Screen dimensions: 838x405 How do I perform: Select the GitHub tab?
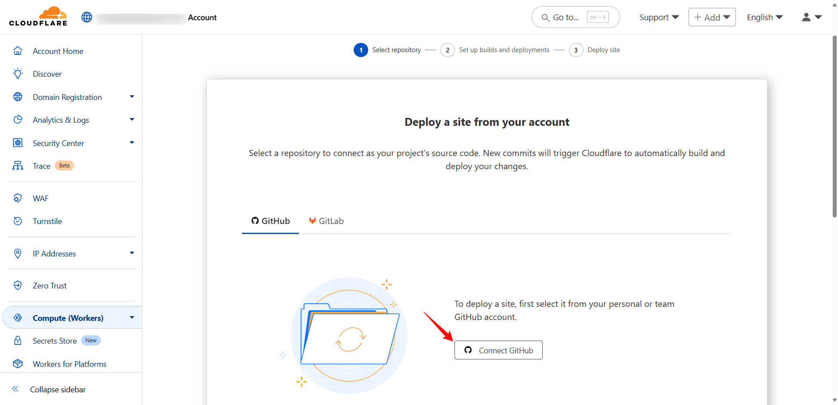tap(270, 221)
